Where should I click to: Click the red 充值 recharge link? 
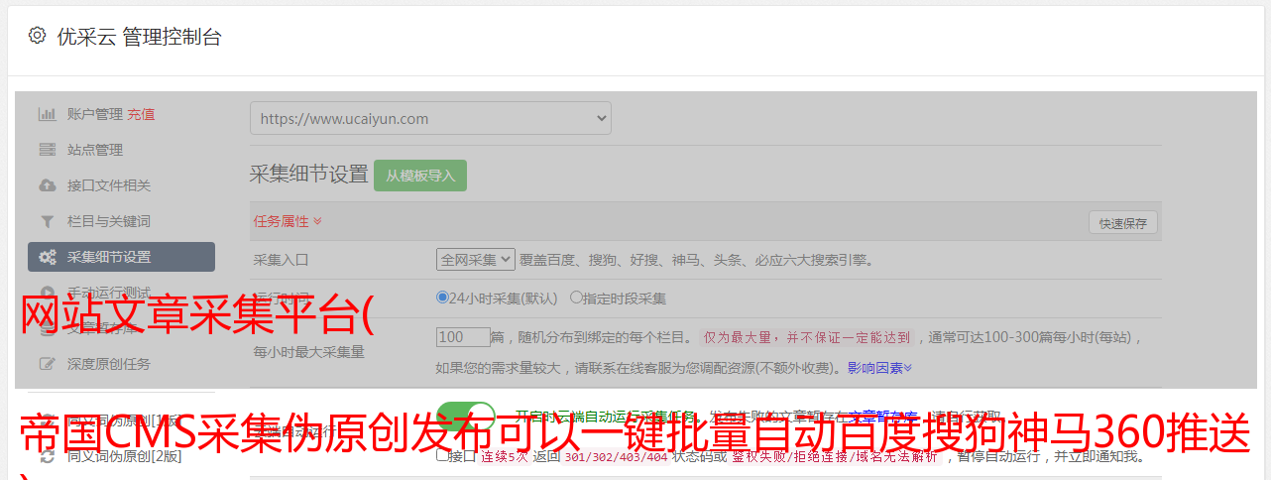coord(141,114)
